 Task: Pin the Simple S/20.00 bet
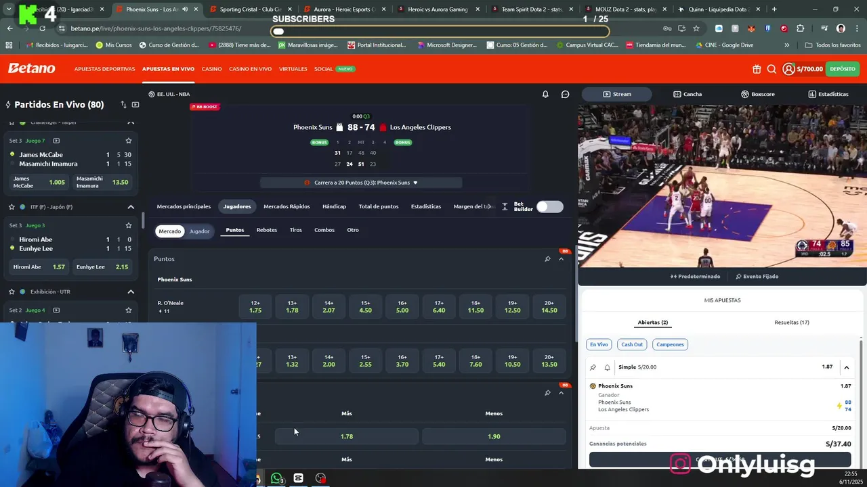(593, 367)
